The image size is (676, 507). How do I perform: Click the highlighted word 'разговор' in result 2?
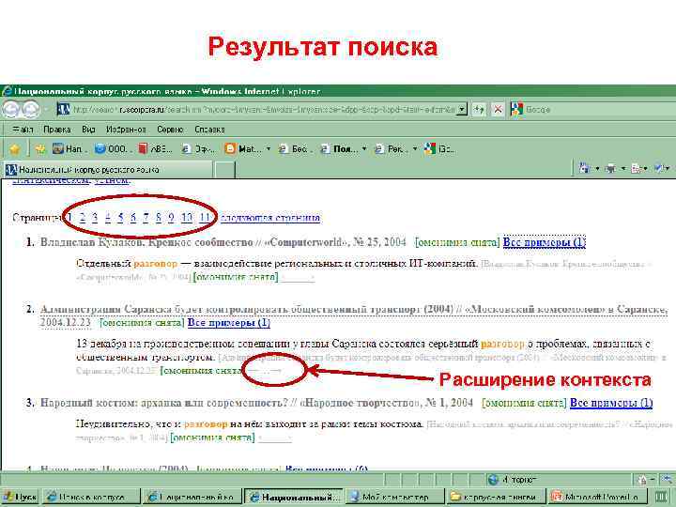[x=502, y=344]
